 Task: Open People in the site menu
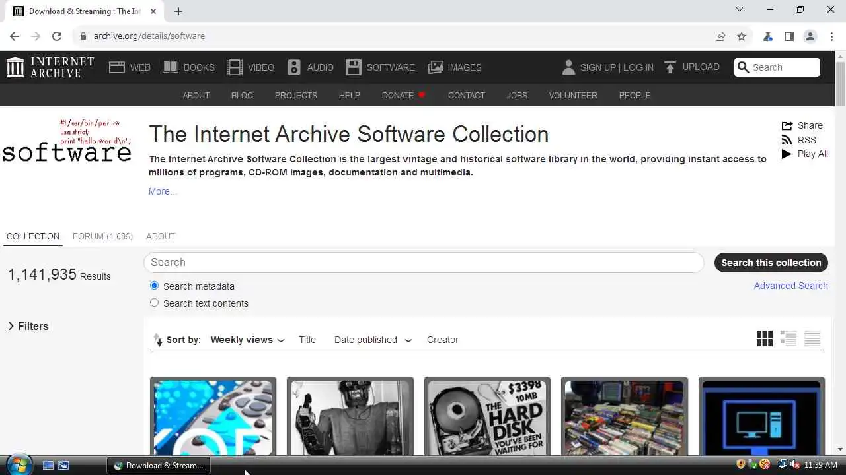click(x=635, y=95)
